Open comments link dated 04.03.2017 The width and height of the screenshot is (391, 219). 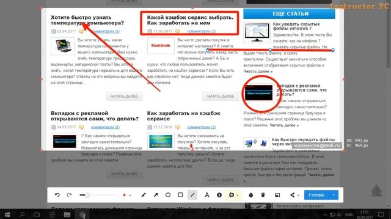click(x=105, y=127)
